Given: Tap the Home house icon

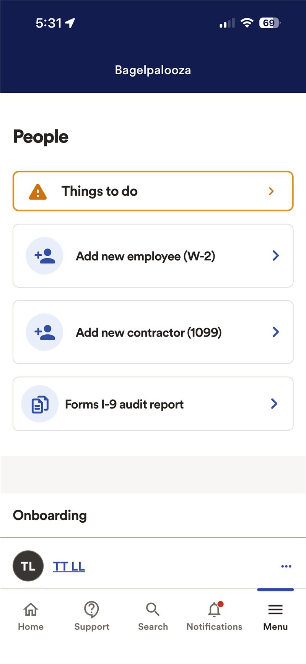Looking at the screenshot, I should (x=31, y=609).
